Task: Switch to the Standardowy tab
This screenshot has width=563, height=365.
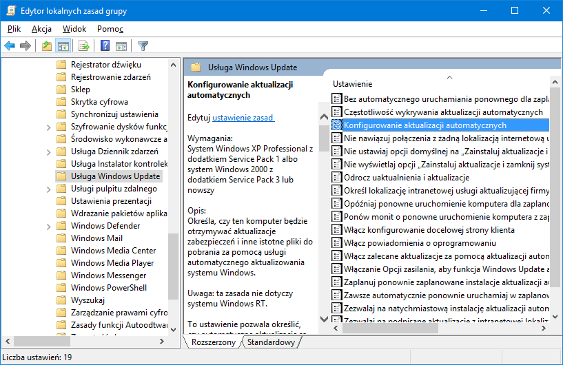Action: [x=271, y=342]
